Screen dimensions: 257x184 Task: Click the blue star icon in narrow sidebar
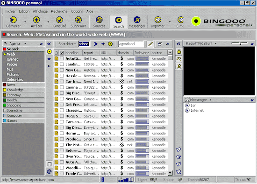click(49, 59)
